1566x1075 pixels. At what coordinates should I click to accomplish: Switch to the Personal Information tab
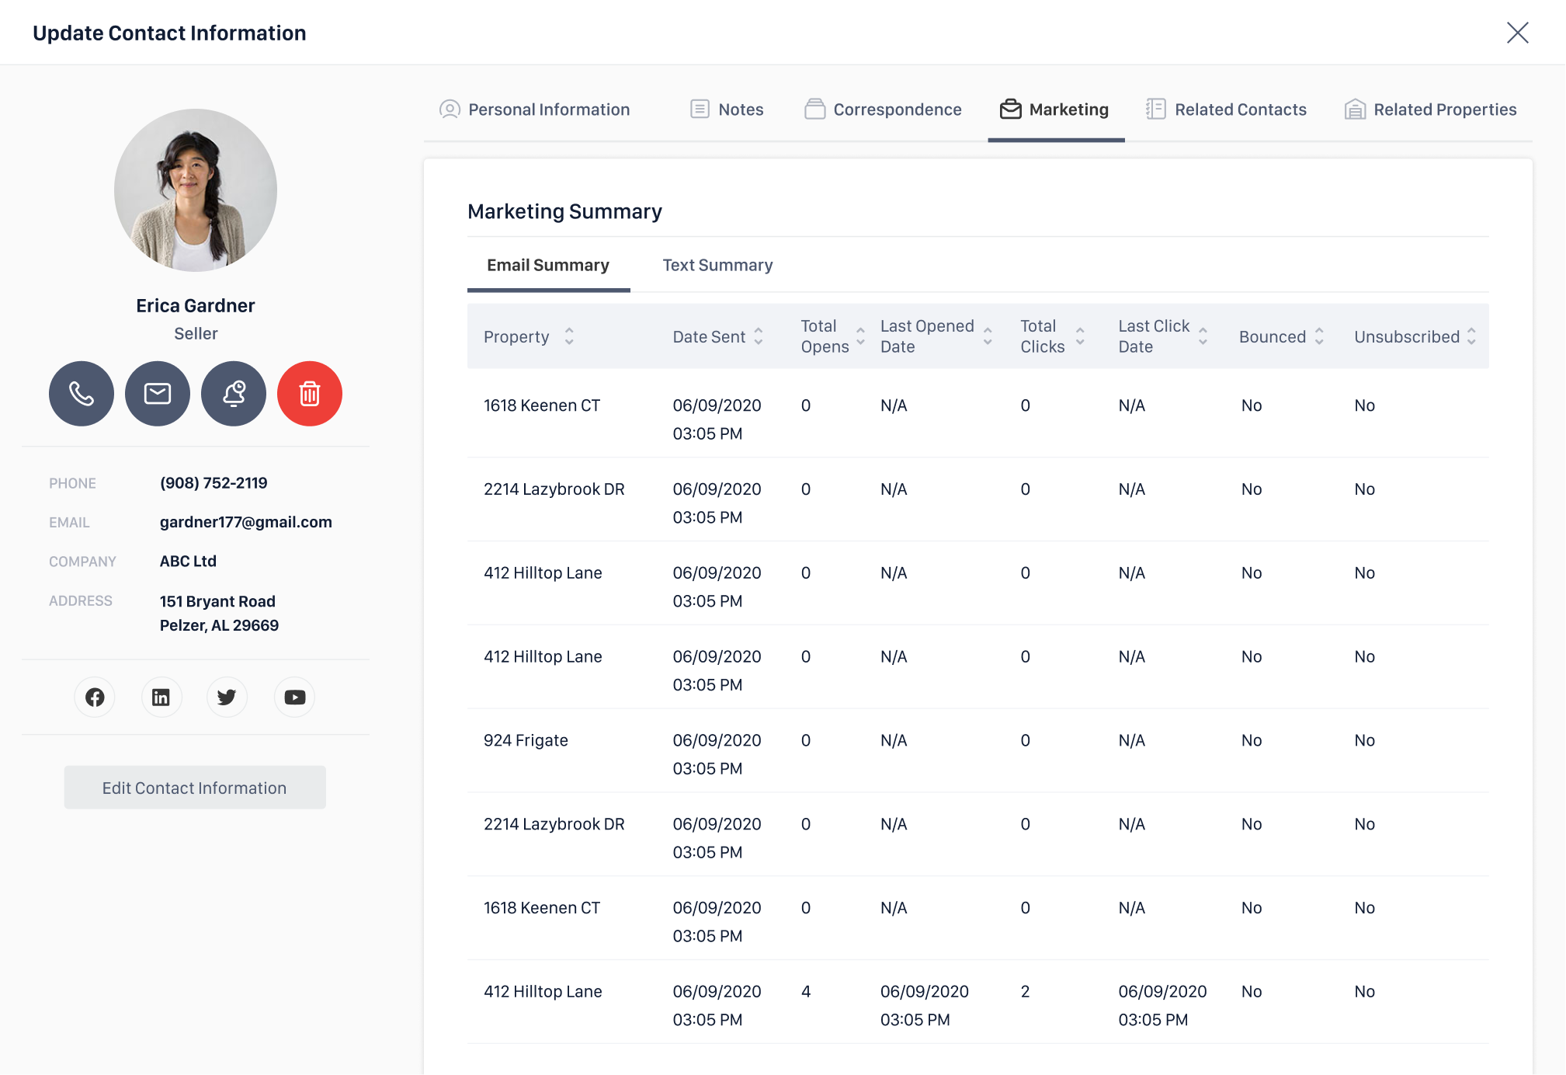(535, 110)
